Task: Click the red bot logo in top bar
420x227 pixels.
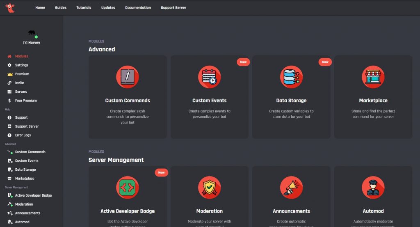Action: [x=10, y=8]
